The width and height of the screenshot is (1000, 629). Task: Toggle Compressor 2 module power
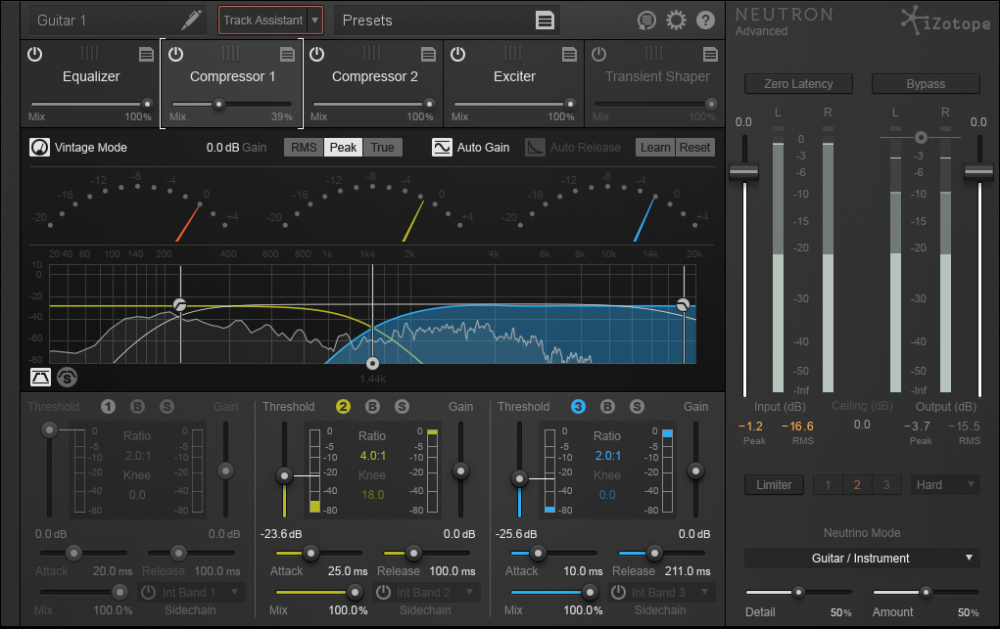pos(317,54)
